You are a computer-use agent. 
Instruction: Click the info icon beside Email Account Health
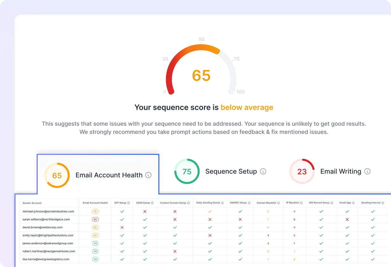[x=149, y=175]
